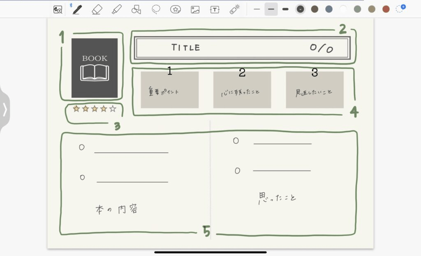Pick the white color swatch
Viewport: 421px width, 256px height.
click(x=343, y=9)
